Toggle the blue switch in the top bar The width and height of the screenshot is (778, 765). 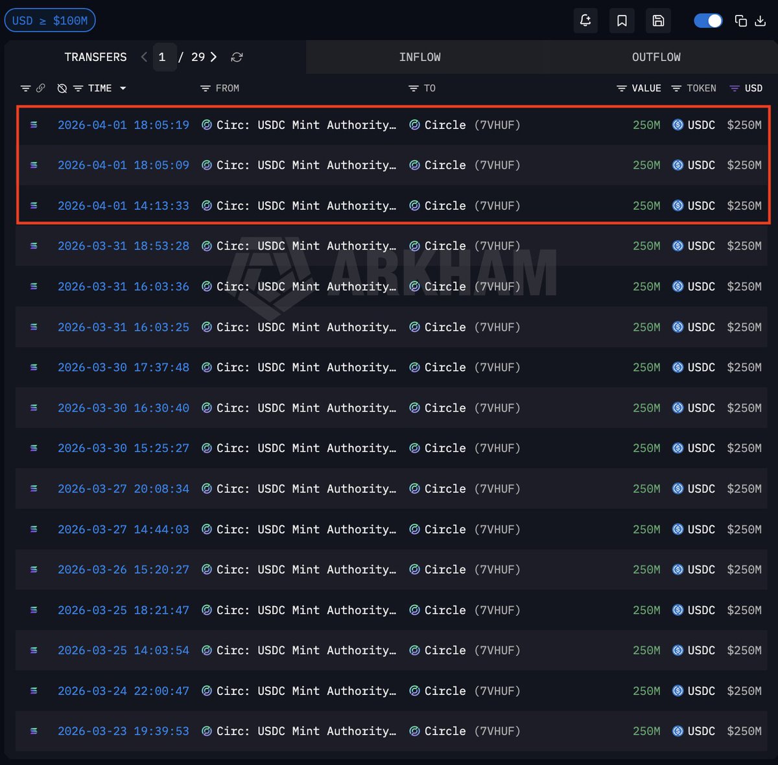708,21
